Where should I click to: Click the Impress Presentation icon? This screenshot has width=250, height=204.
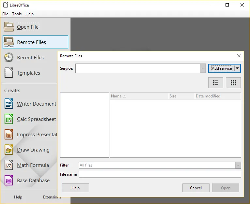(x=9, y=134)
